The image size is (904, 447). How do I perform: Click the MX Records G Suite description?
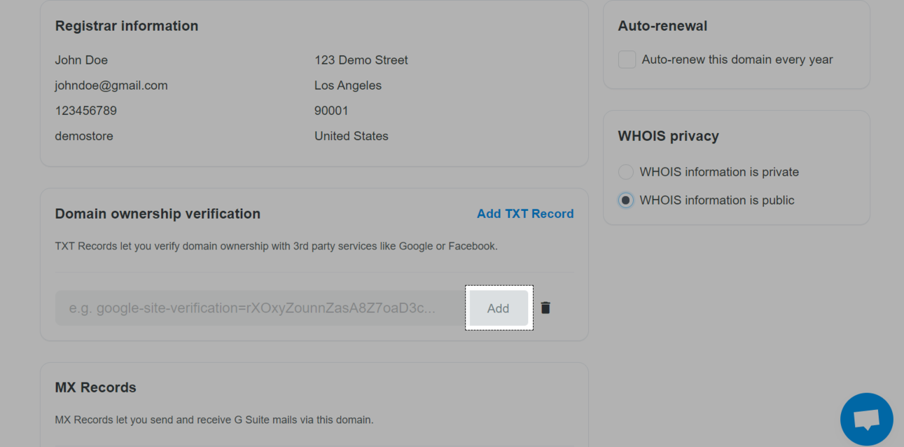(214, 420)
